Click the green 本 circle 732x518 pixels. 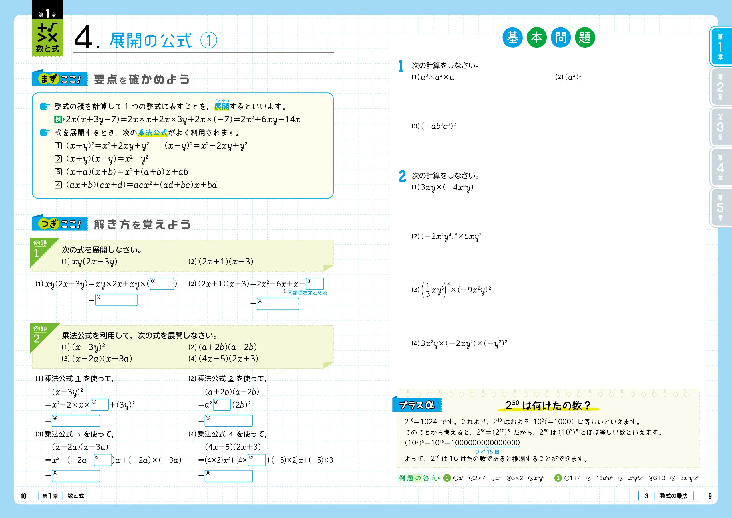pos(537,38)
